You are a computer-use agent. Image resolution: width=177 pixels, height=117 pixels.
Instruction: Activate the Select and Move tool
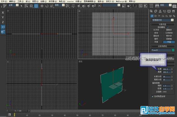[42, 6]
